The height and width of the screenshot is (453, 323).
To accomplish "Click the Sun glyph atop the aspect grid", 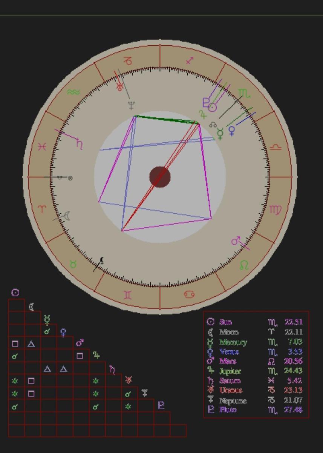I will (x=15, y=293).
